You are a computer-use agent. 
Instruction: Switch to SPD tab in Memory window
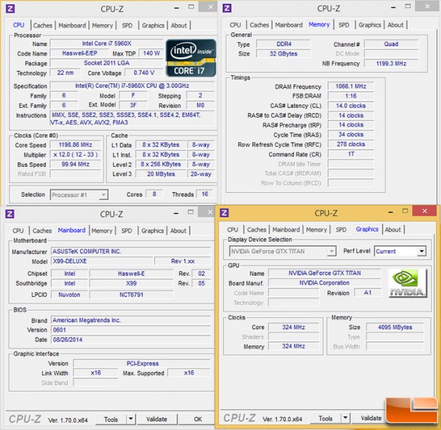pos(344,25)
